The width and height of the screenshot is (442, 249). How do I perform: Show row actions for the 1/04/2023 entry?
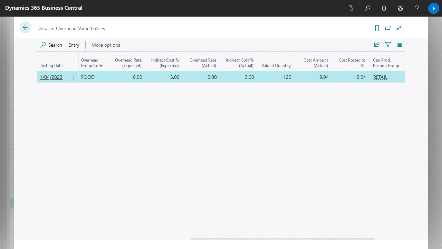(x=74, y=77)
